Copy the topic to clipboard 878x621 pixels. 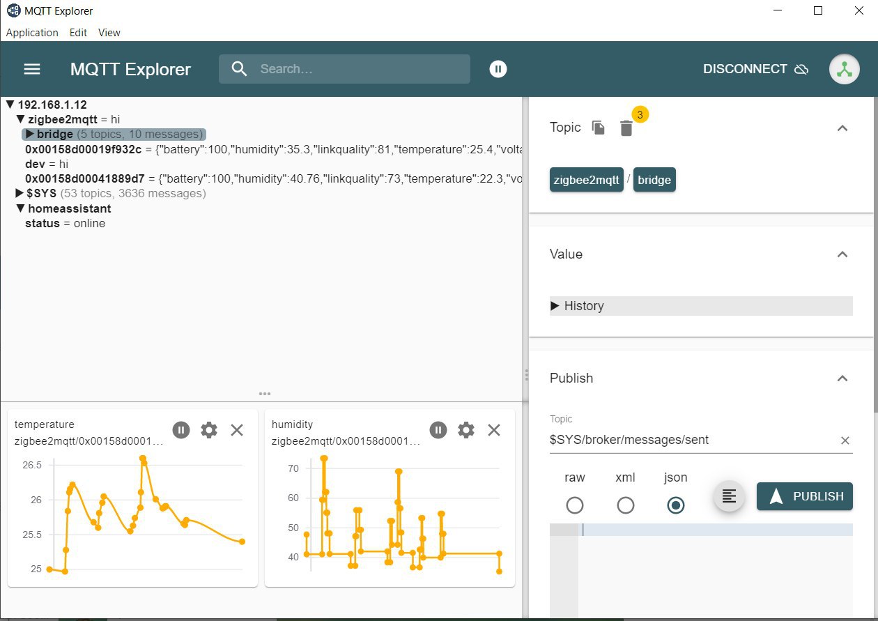599,128
